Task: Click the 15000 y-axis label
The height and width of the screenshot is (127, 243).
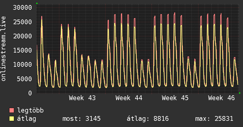Action: (x=22, y=50)
